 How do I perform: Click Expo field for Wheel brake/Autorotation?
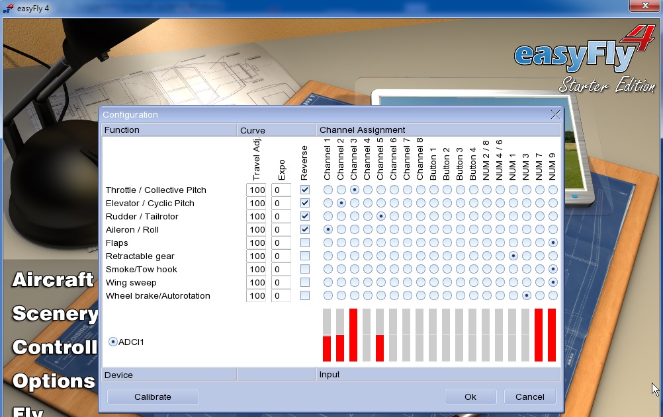(x=281, y=295)
